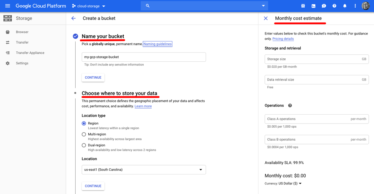Go to Transfer Appliance in sidebar
This screenshot has width=374, height=194.
[x=30, y=53]
